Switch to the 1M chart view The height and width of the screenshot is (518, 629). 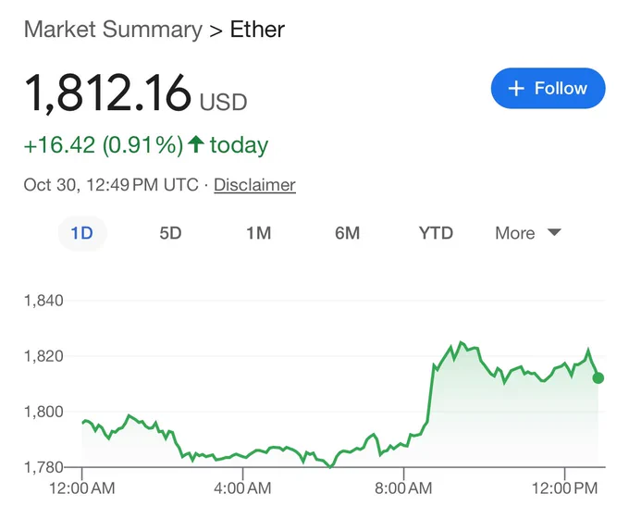(259, 233)
